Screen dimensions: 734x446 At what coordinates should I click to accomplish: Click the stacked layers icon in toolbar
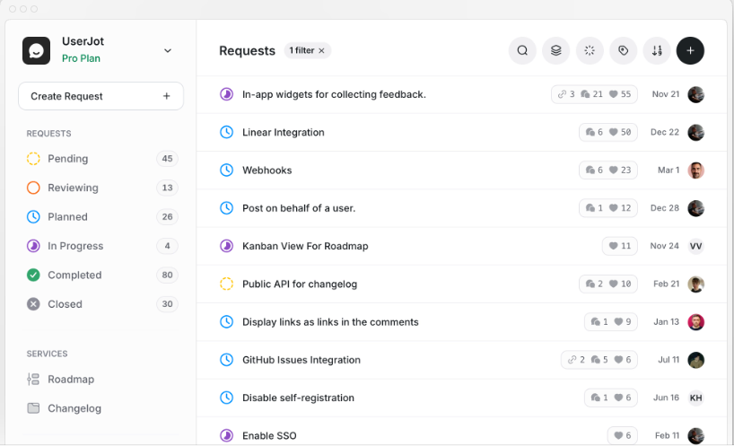coord(556,51)
